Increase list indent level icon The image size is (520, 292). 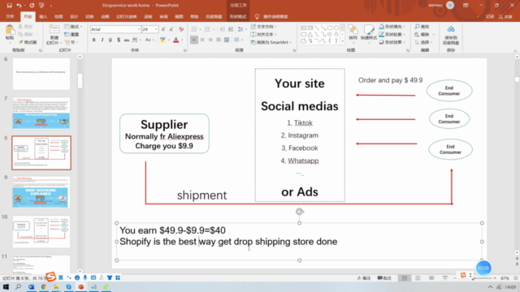[231, 29]
